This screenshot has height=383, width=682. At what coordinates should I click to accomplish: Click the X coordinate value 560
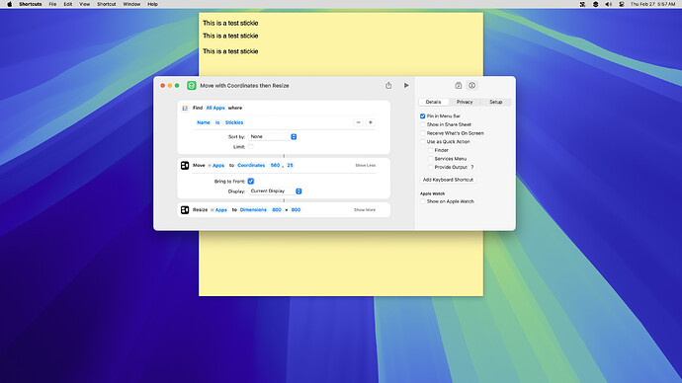275,166
